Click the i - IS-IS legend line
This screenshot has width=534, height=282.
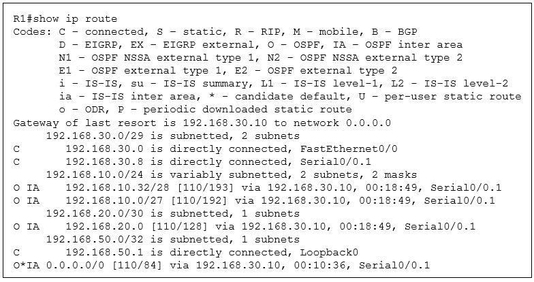(x=283, y=83)
